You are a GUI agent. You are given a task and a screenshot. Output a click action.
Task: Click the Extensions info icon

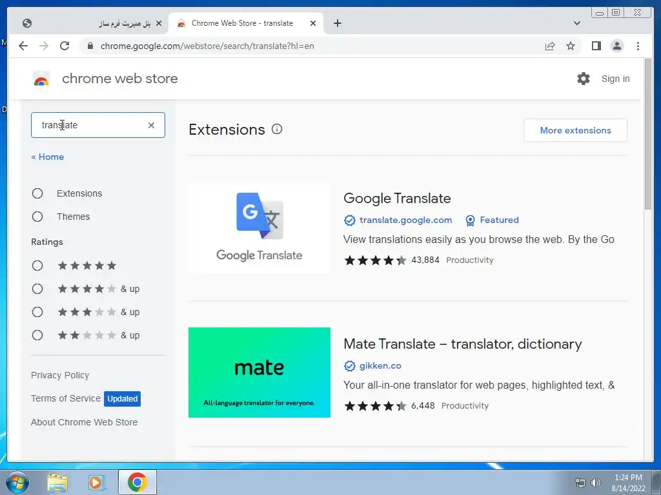(x=277, y=129)
